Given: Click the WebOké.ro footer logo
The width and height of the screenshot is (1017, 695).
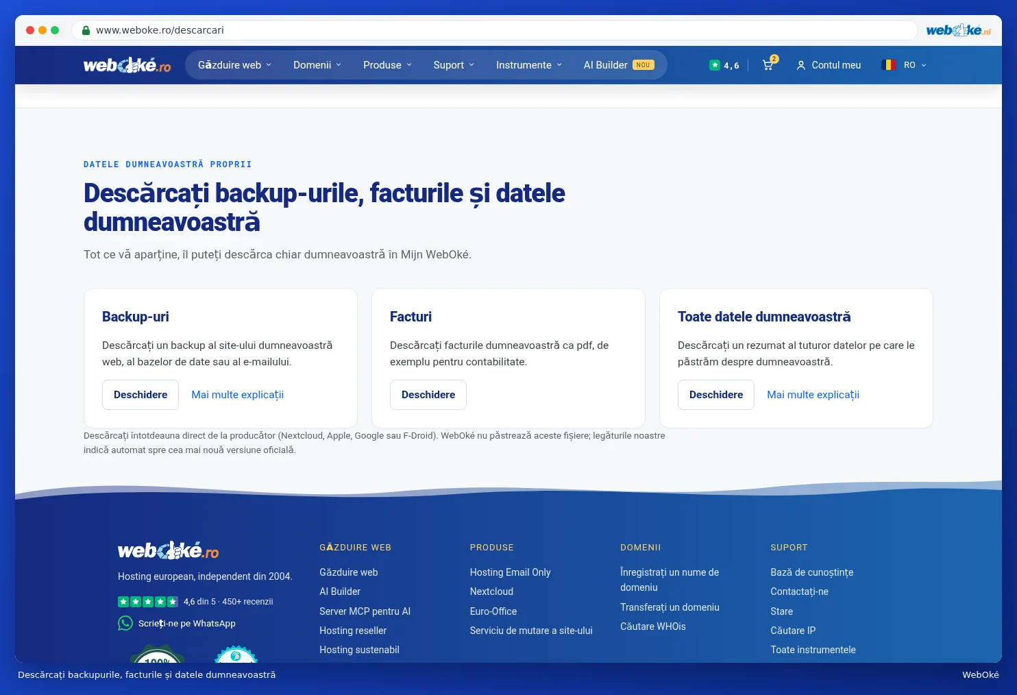Looking at the screenshot, I should (169, 550).
